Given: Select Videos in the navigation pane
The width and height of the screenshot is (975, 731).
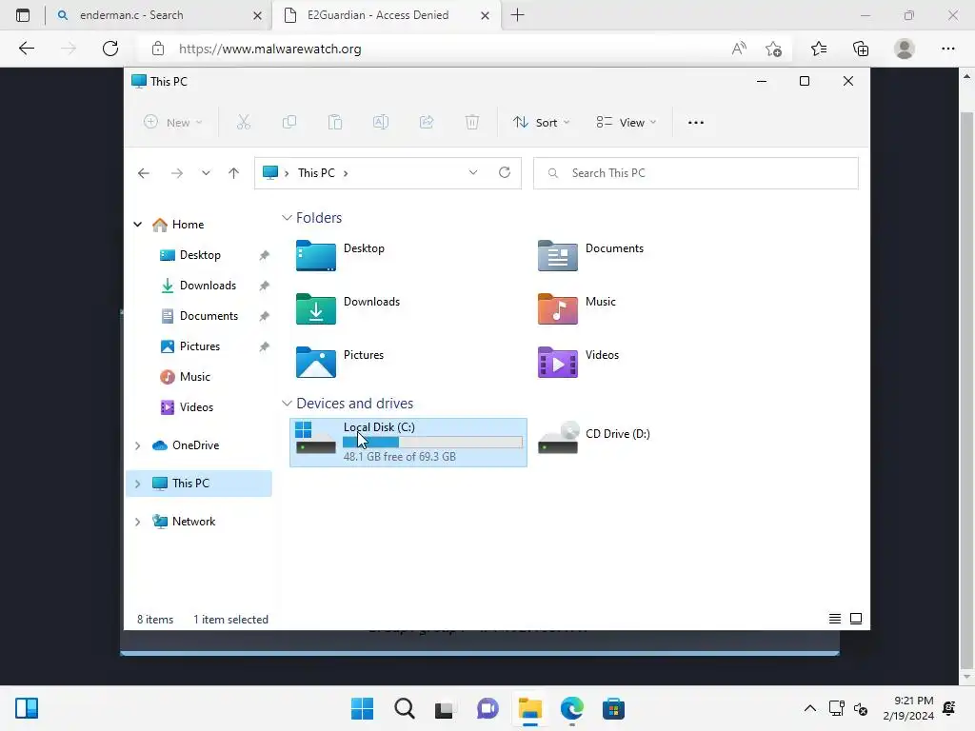Looking at the screenshot, I should (196, 407).
